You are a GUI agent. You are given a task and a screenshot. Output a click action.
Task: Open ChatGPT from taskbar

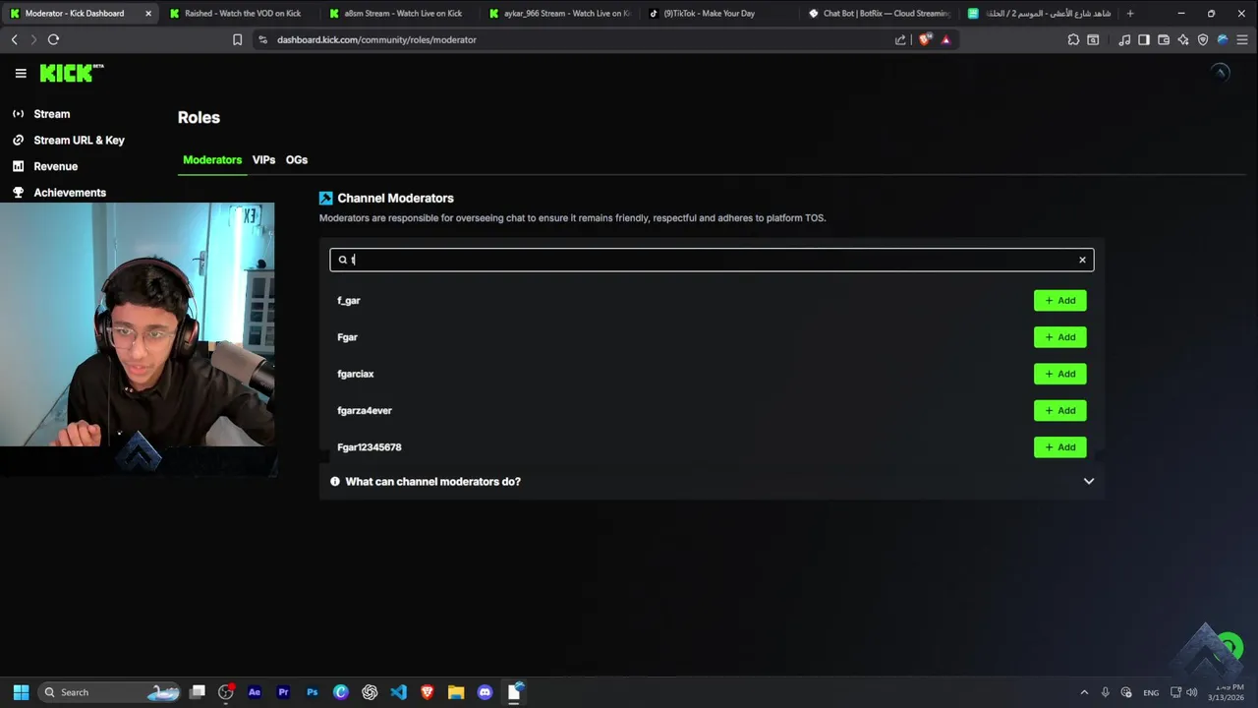(370, 692)
